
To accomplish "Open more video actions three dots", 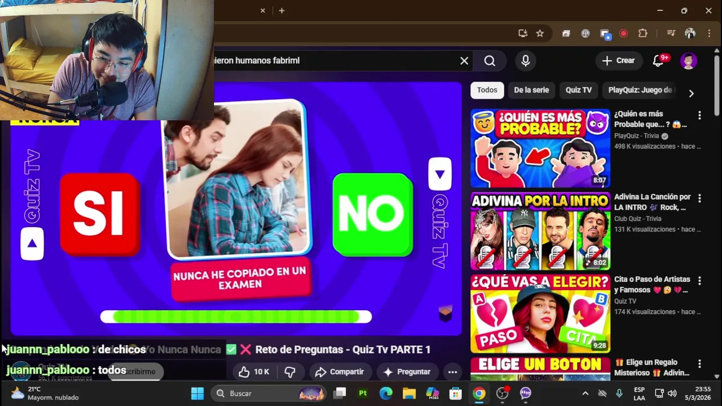I will click(452, 372).
